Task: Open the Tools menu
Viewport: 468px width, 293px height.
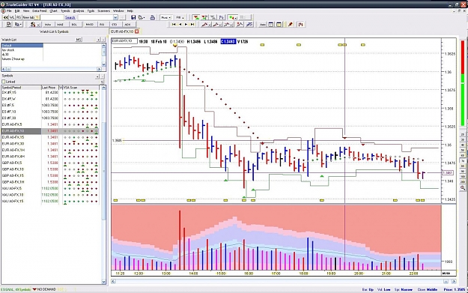Action: coord(91,10)
